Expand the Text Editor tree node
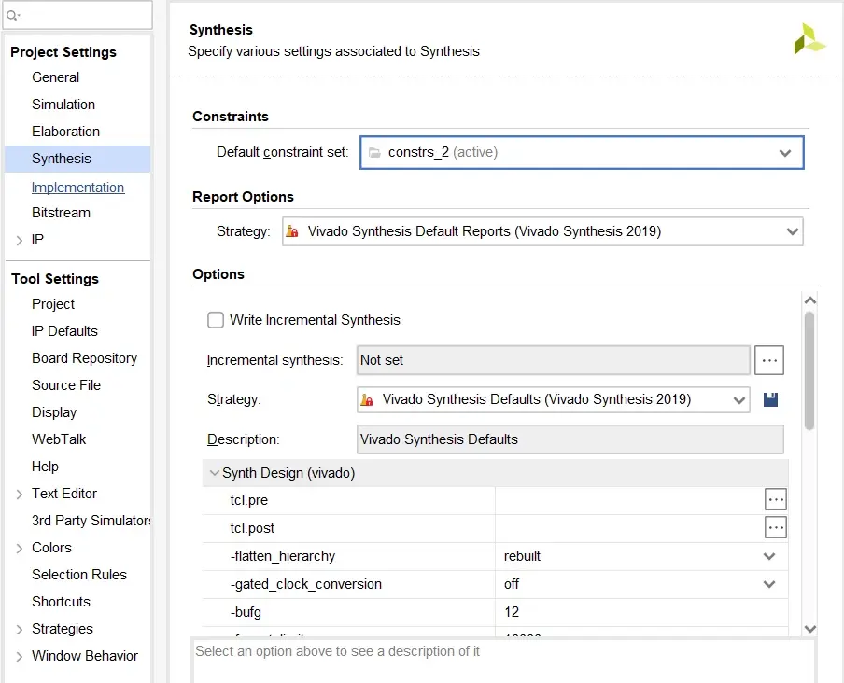Image resolution: width=844 pixels, height=683 pixels. (x=20, y=495)
